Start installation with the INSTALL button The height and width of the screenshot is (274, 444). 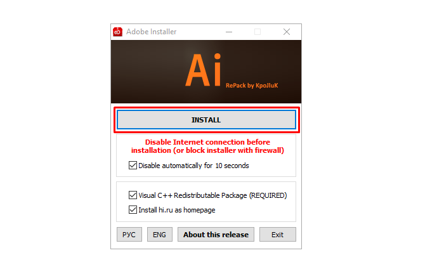coord(206,120)
